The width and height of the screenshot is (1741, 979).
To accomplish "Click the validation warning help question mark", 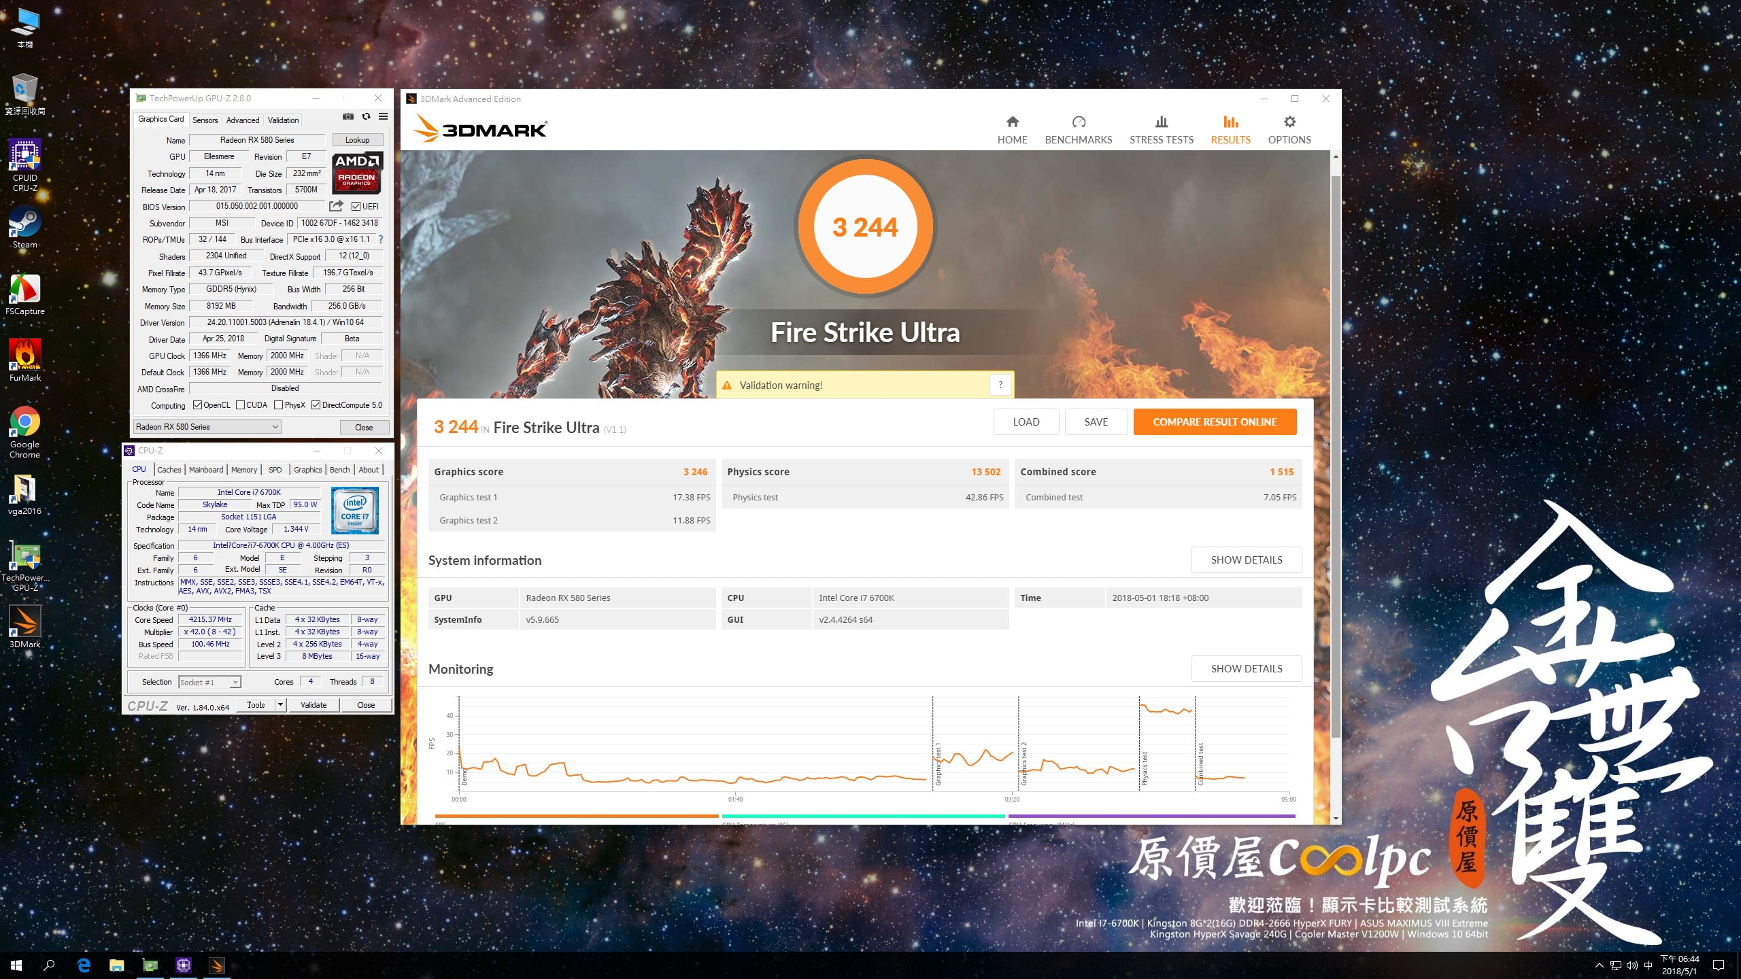I will [1000, 385].
